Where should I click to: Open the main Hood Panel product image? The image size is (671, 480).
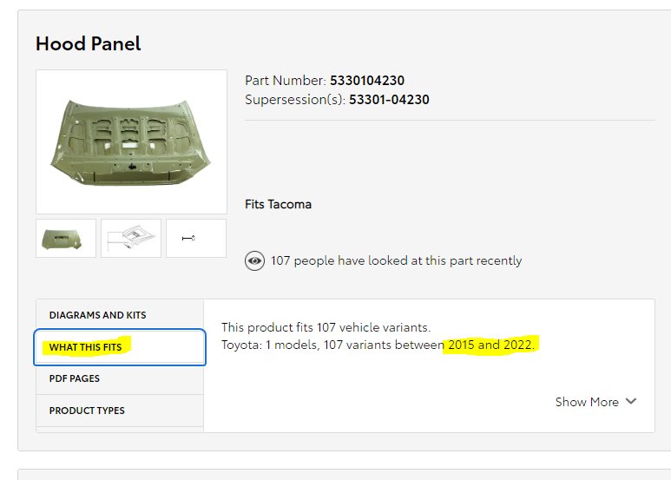tap(131, 141)
